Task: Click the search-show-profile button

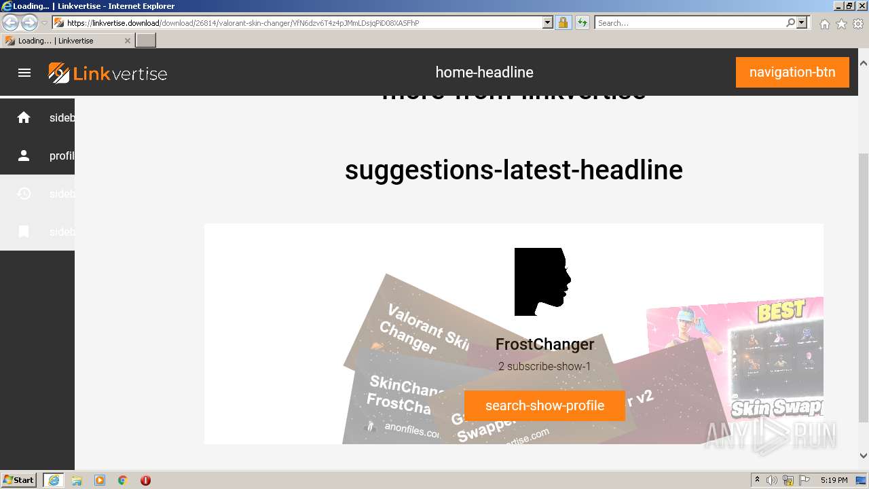Action: click(544, 405)
